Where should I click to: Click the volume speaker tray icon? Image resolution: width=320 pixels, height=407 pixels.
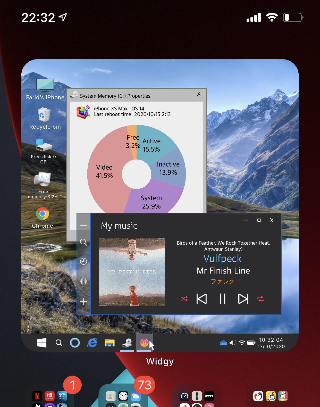[233, 343]
